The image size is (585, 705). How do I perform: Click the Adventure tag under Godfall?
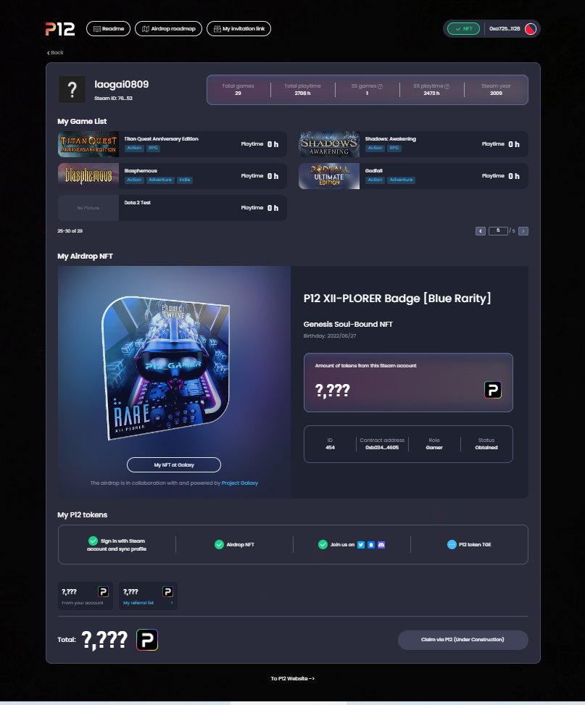click(401, 180)
